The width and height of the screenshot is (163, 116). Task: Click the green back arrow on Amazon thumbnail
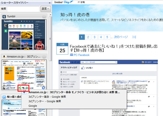click(x=20, y=88)
